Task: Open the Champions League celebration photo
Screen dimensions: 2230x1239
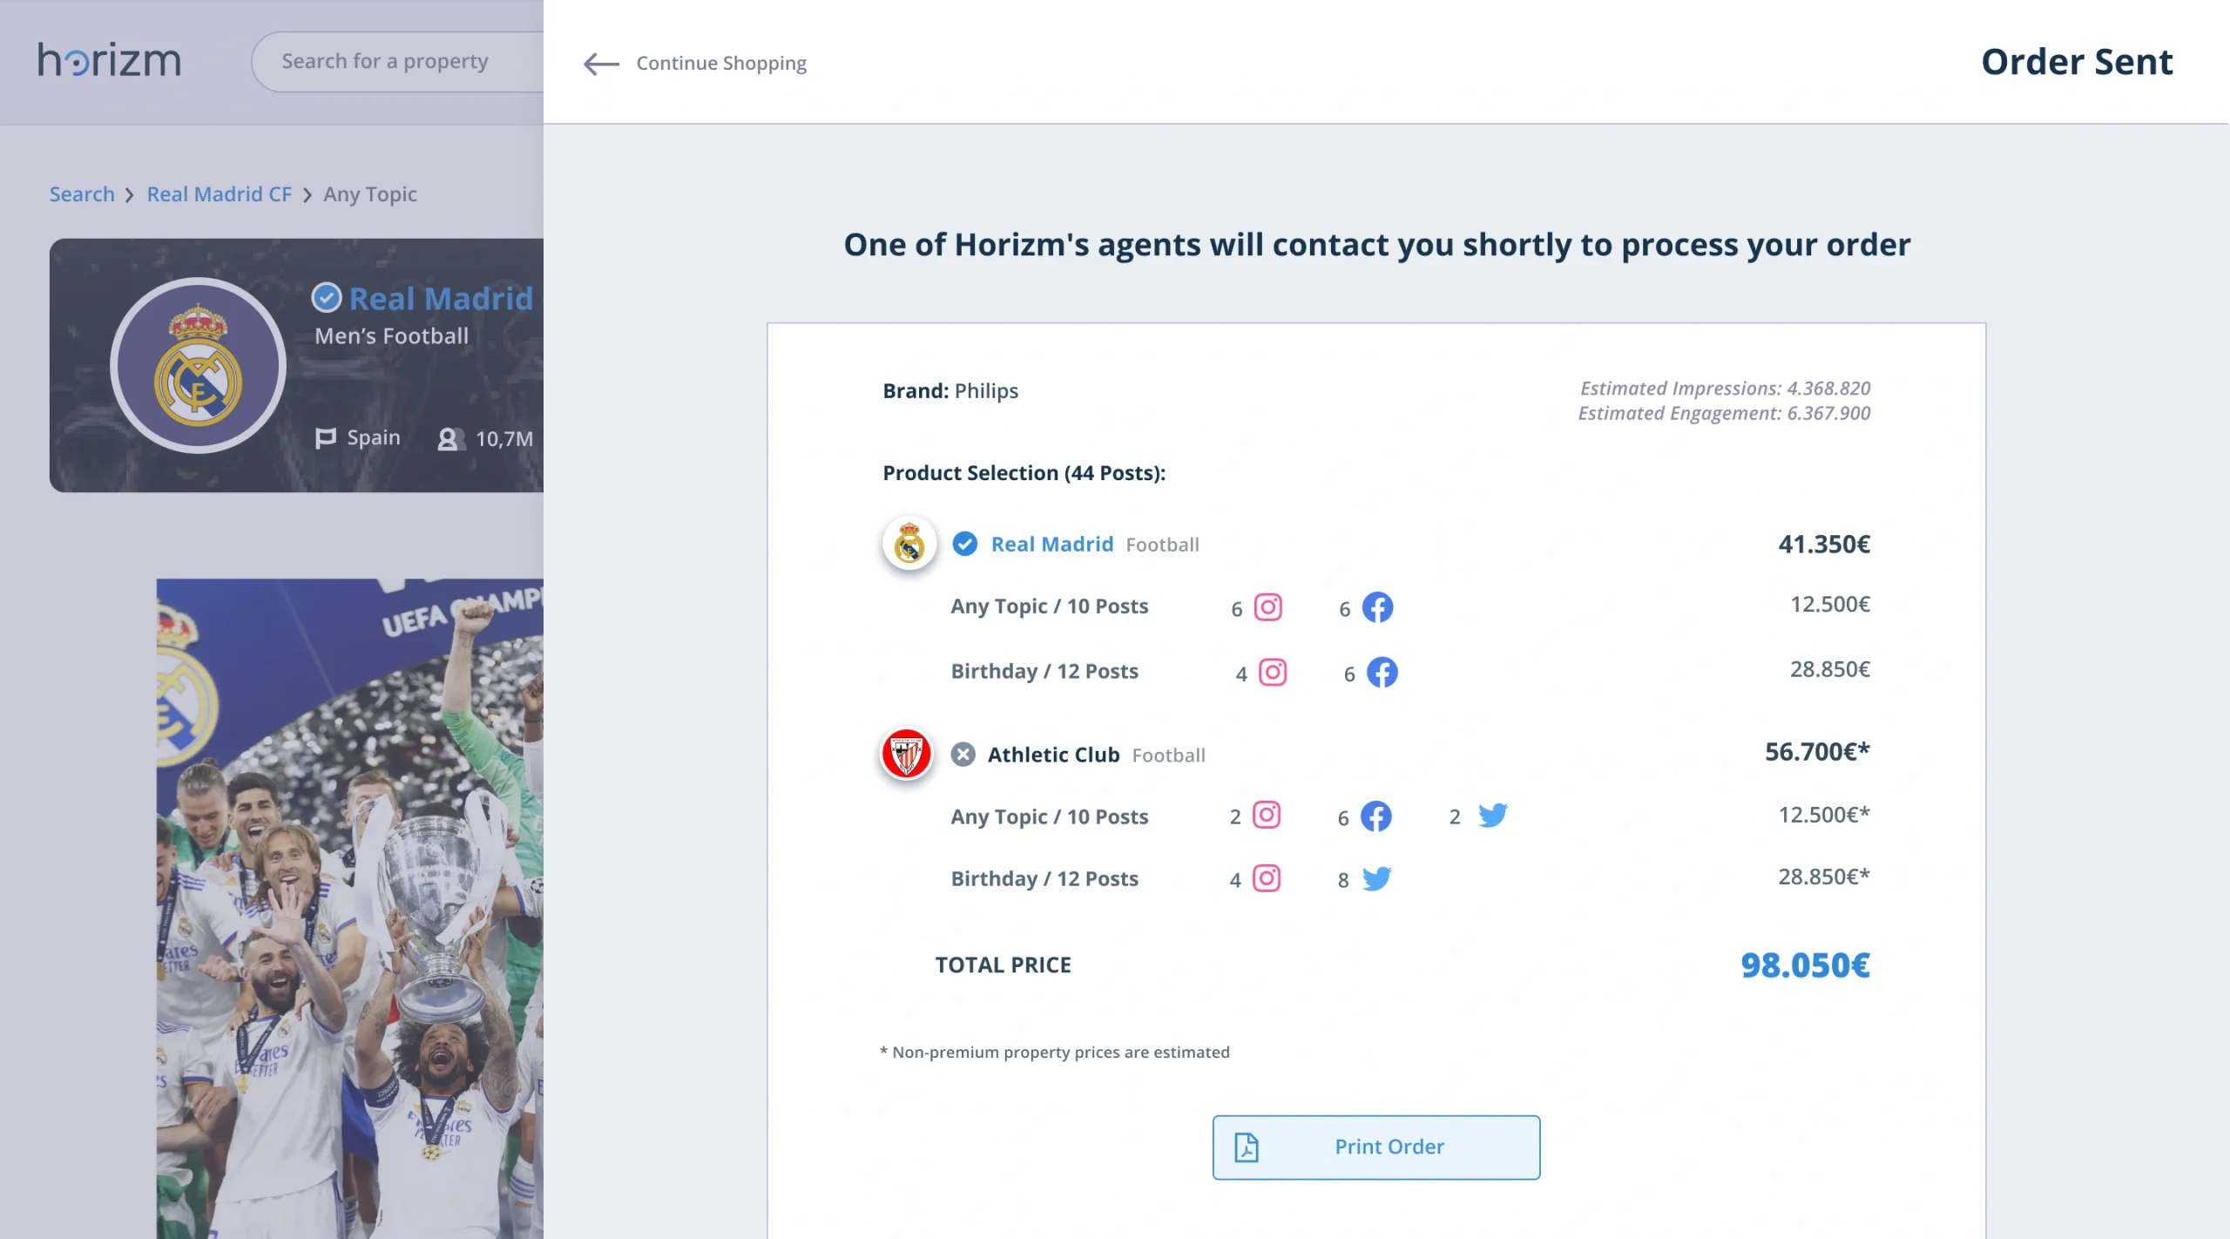Action: (x=350, y=908)
